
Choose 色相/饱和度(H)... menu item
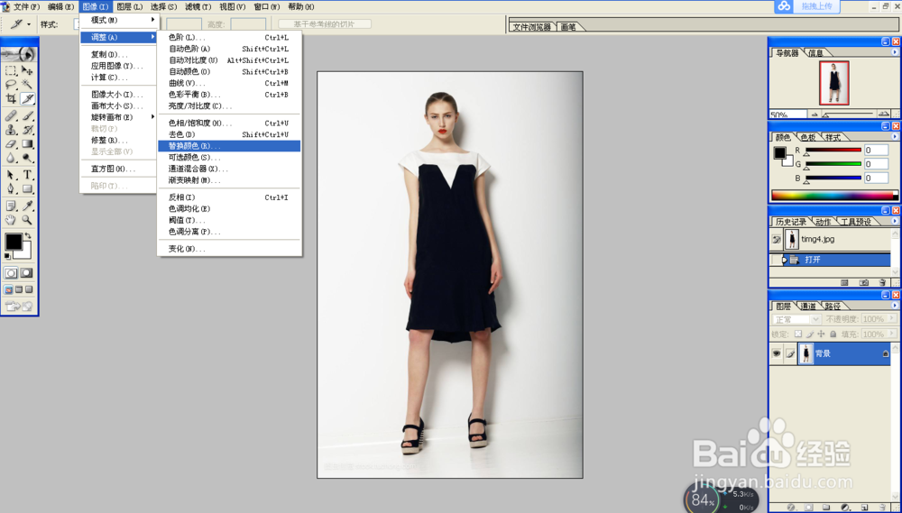point(229,124)
